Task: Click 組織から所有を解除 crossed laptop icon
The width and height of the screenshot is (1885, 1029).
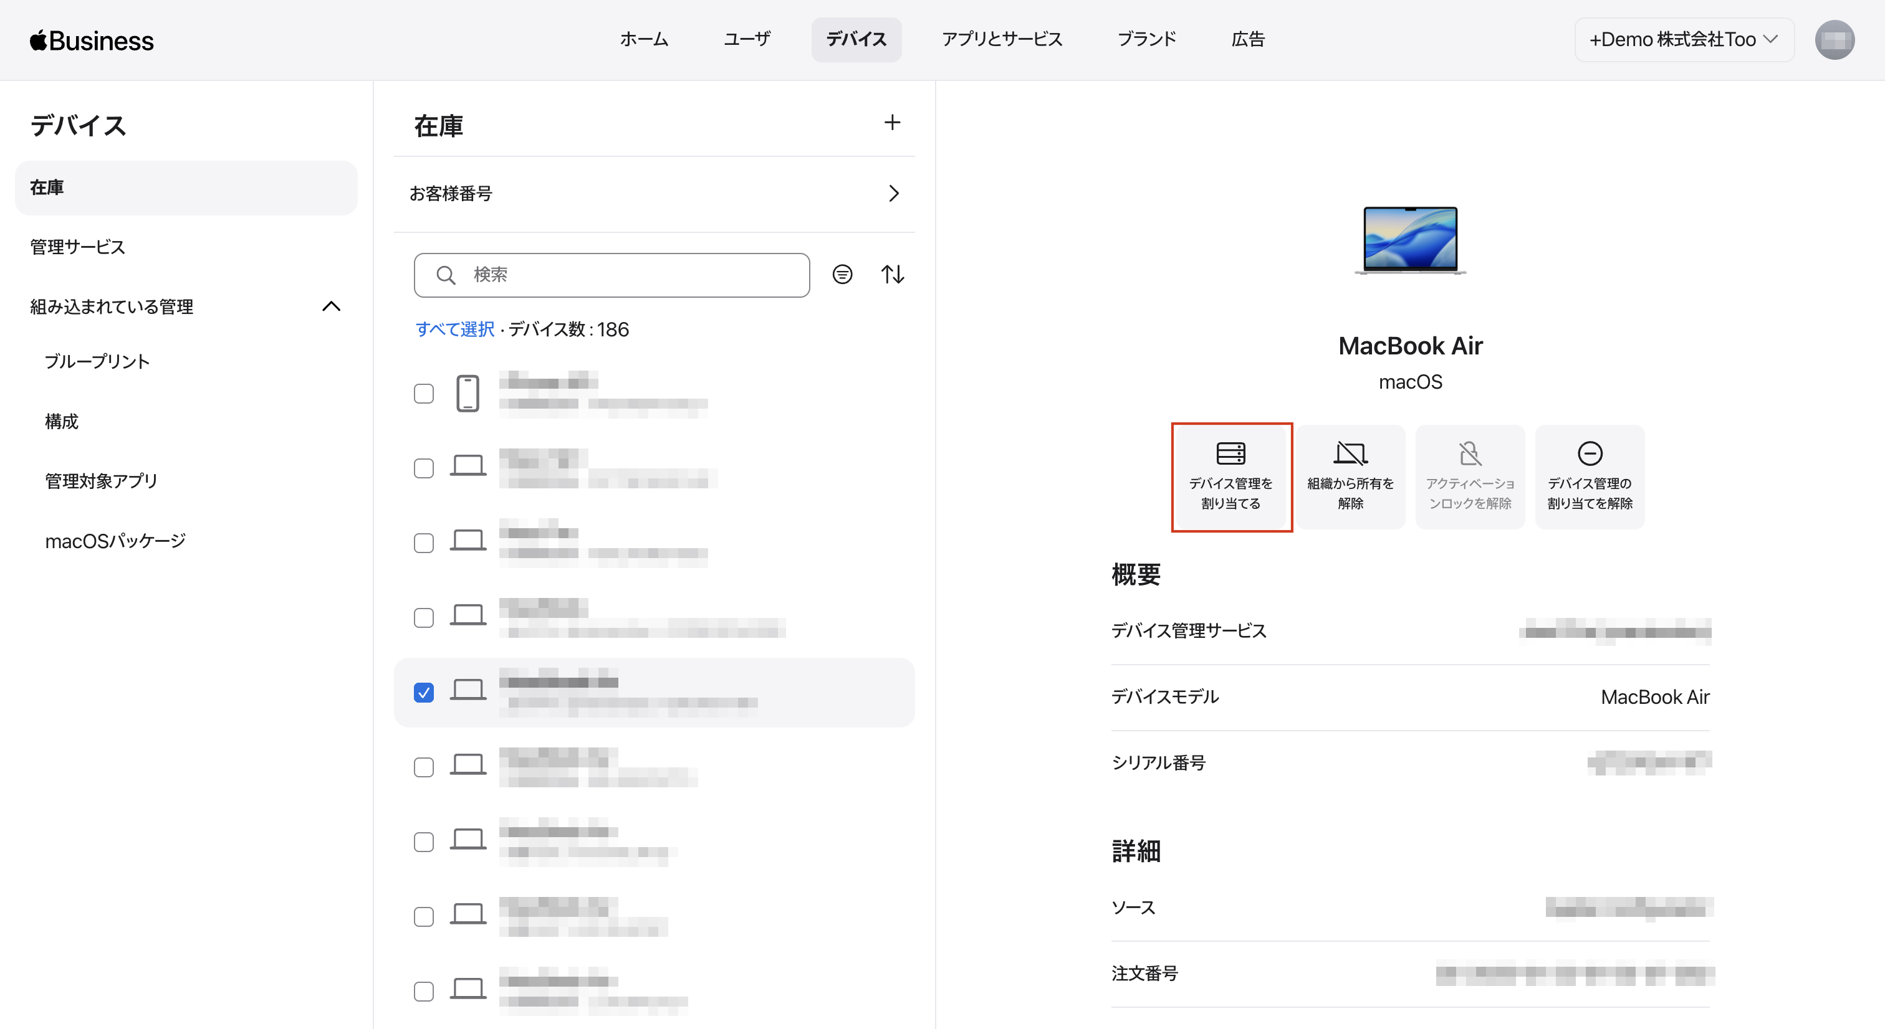Action: coord(1350,453)
